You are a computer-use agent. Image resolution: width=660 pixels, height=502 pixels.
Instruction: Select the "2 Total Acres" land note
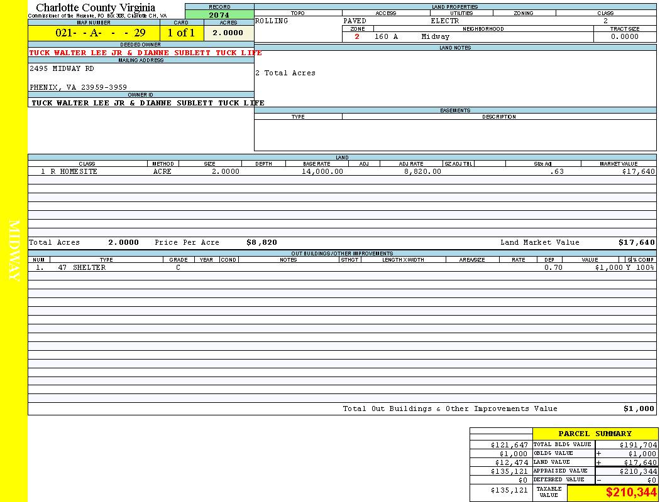point(285,73)
